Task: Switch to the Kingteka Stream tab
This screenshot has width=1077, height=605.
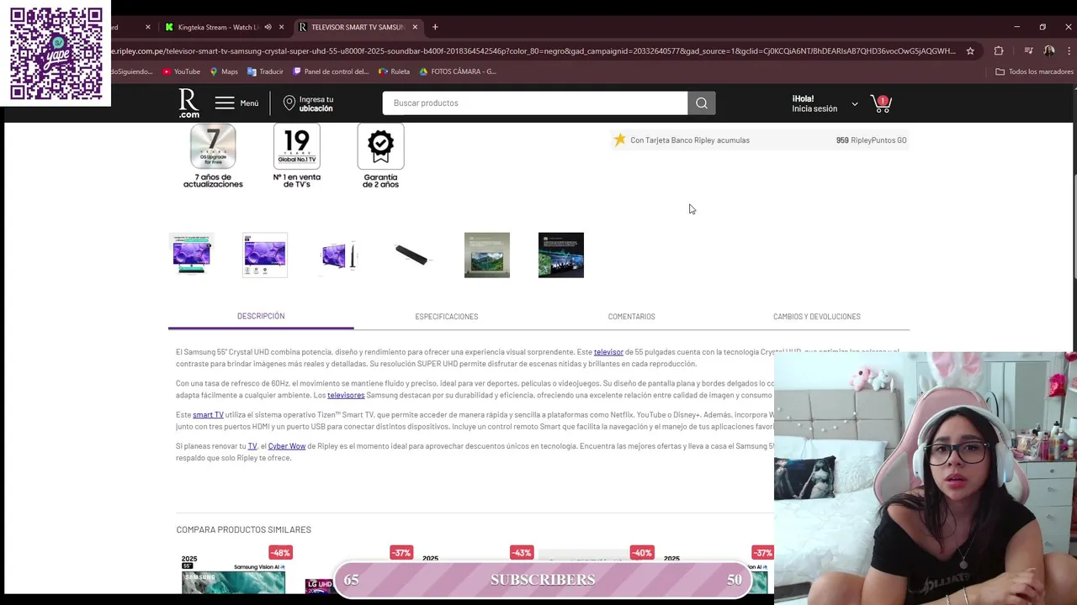Action: (x=218, y=27)
